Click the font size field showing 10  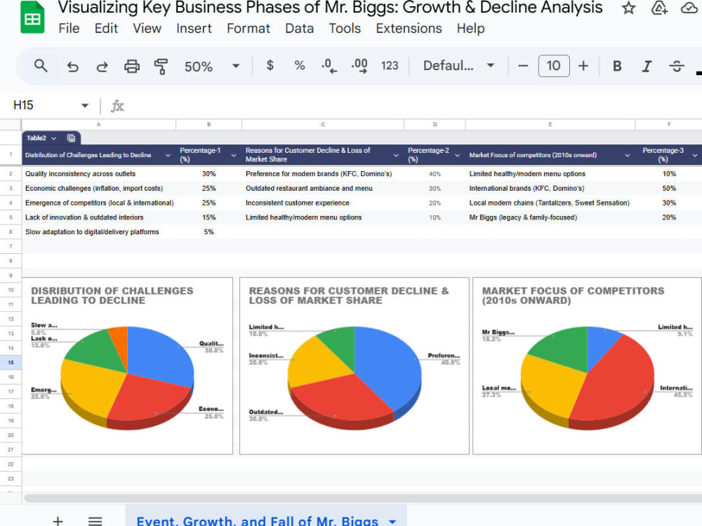point(554,66)
